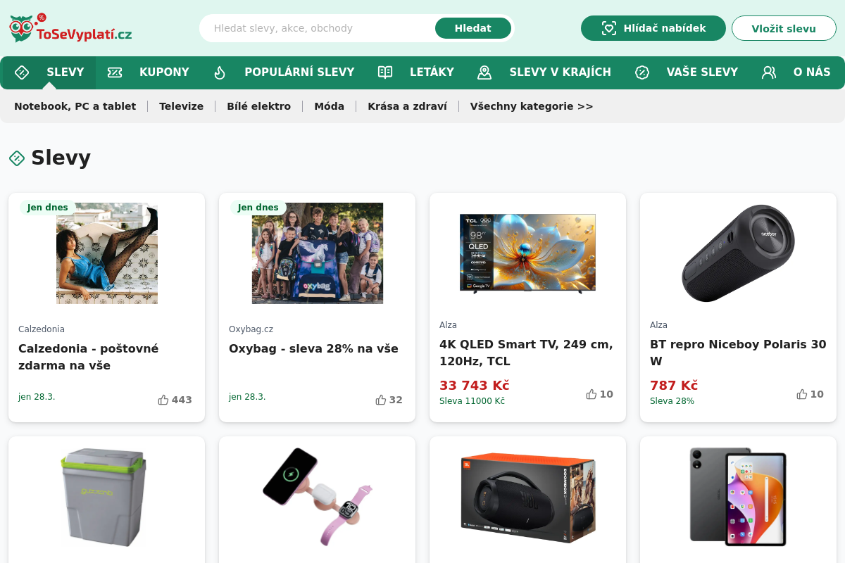This screenshot has height=563, width=845.
Task: Open the JBL Boombox product thumbnail
Action: pos(527,498)
